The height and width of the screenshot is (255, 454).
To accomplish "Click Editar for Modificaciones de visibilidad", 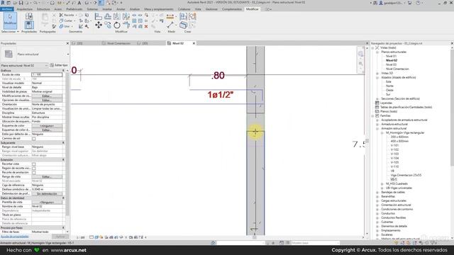I will point(47,96).
